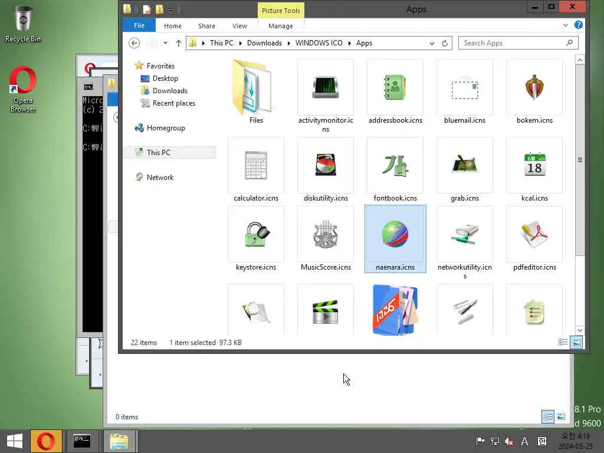This screenshot has height=453, width=604.
Task: Select keystore.icns padlock icon
Action: 257,234
